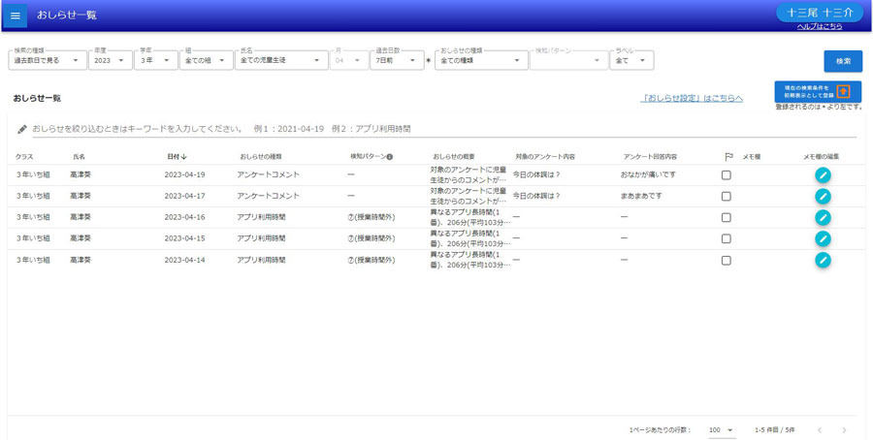Screen dimensions: 873x440
Task: Sort by the 日付 column arrow
Action: point(183,157)
